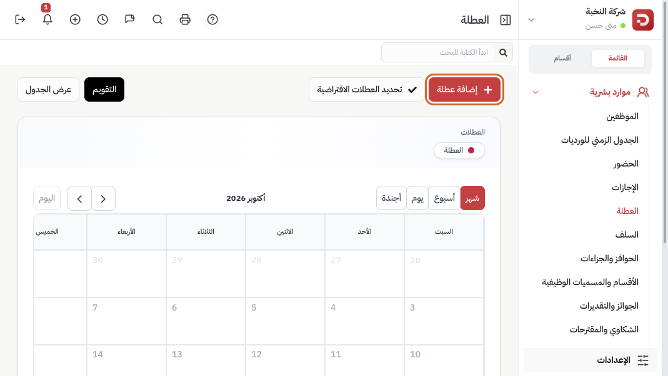Screen dimensions: 668x376
Task: Switch to أقسام tab
Action: tap(562, 58)
